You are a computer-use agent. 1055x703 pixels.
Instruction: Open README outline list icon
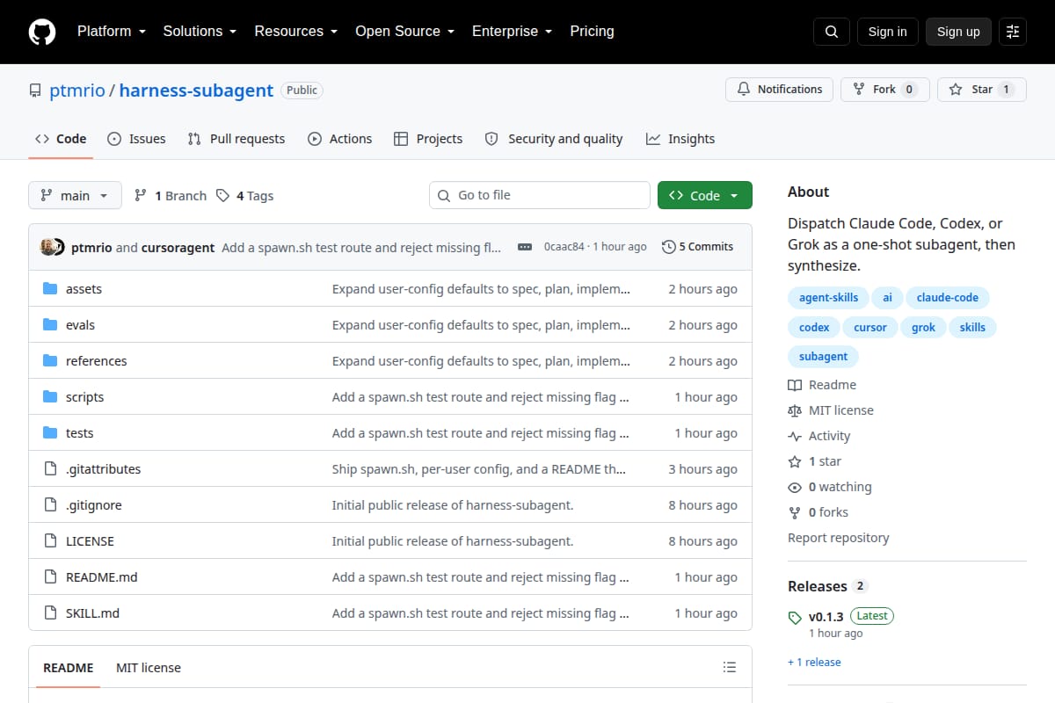[729, 668]
